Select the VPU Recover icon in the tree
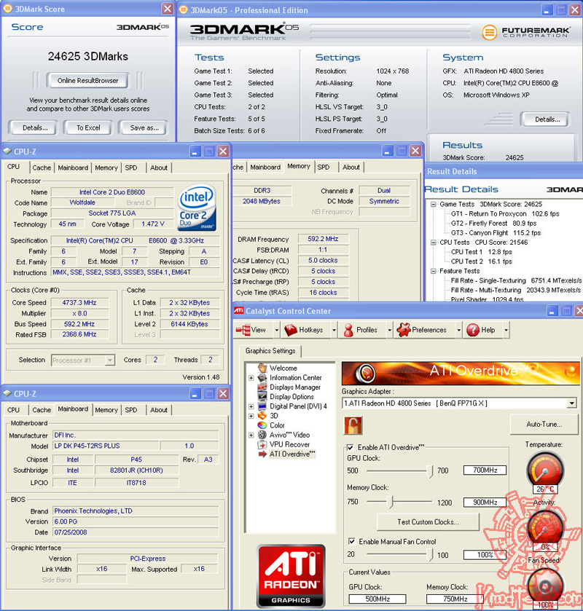Viewport: 583px width, 611px height. tap(262, 444)
